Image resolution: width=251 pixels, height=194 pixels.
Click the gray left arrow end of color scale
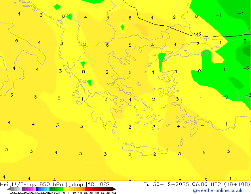pos(9,189)
